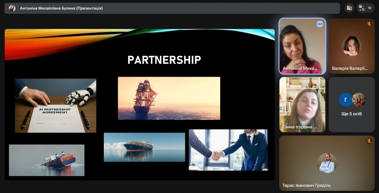The height and width of the screenshot is (193, 379).
Task: Open the participants list showing 10 people
Action: click(365, 8)
